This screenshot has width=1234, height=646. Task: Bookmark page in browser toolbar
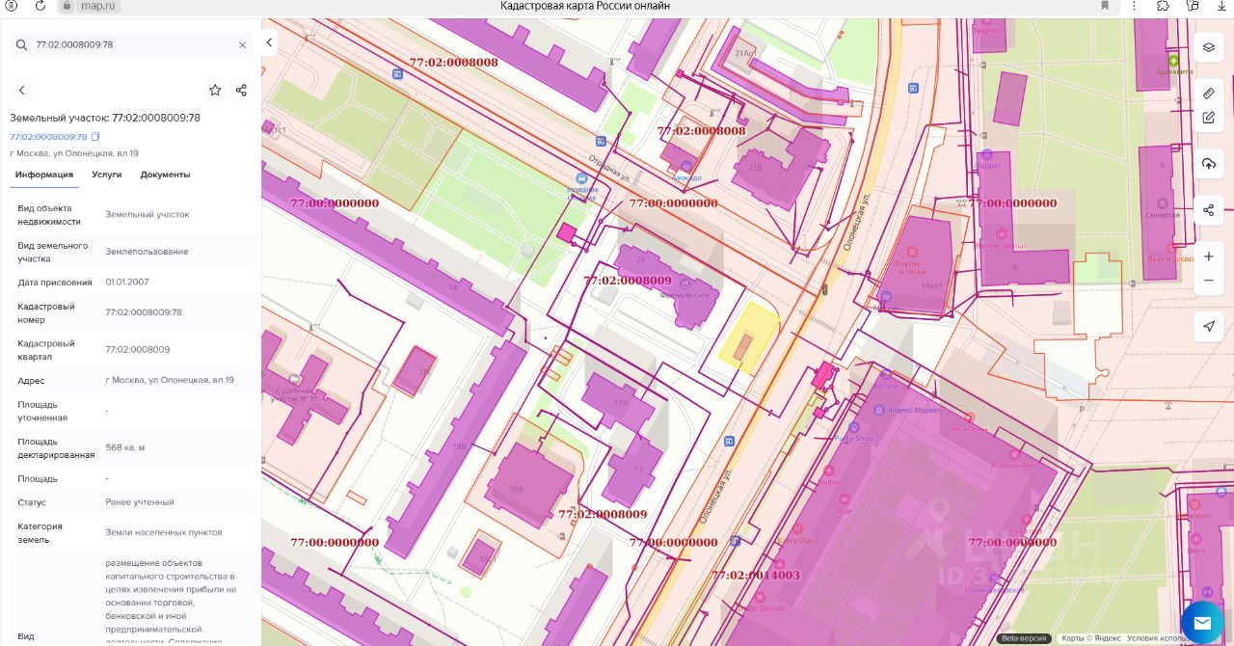pyautogui.click(x=1105, y=6)
